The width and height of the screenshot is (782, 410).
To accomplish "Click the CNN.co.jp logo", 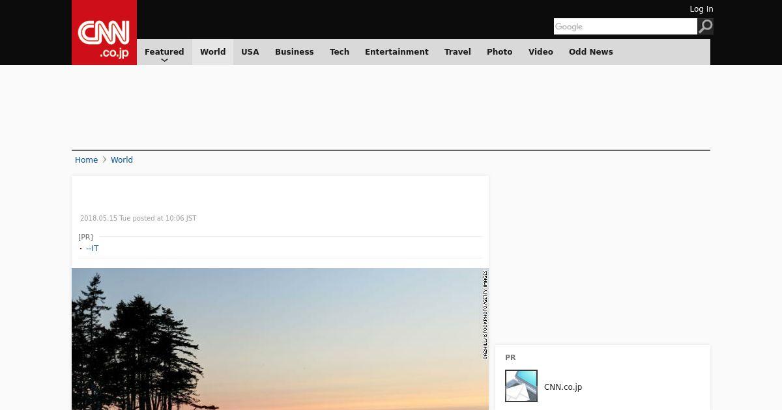I will pyautogui.click(x=104, y=33).
